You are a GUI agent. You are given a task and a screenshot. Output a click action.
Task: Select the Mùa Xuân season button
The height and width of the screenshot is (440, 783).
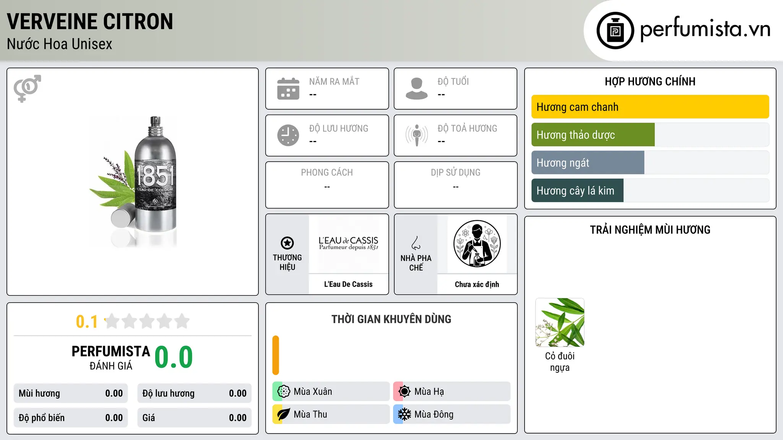pyautogui.click(x=331, y=391)
